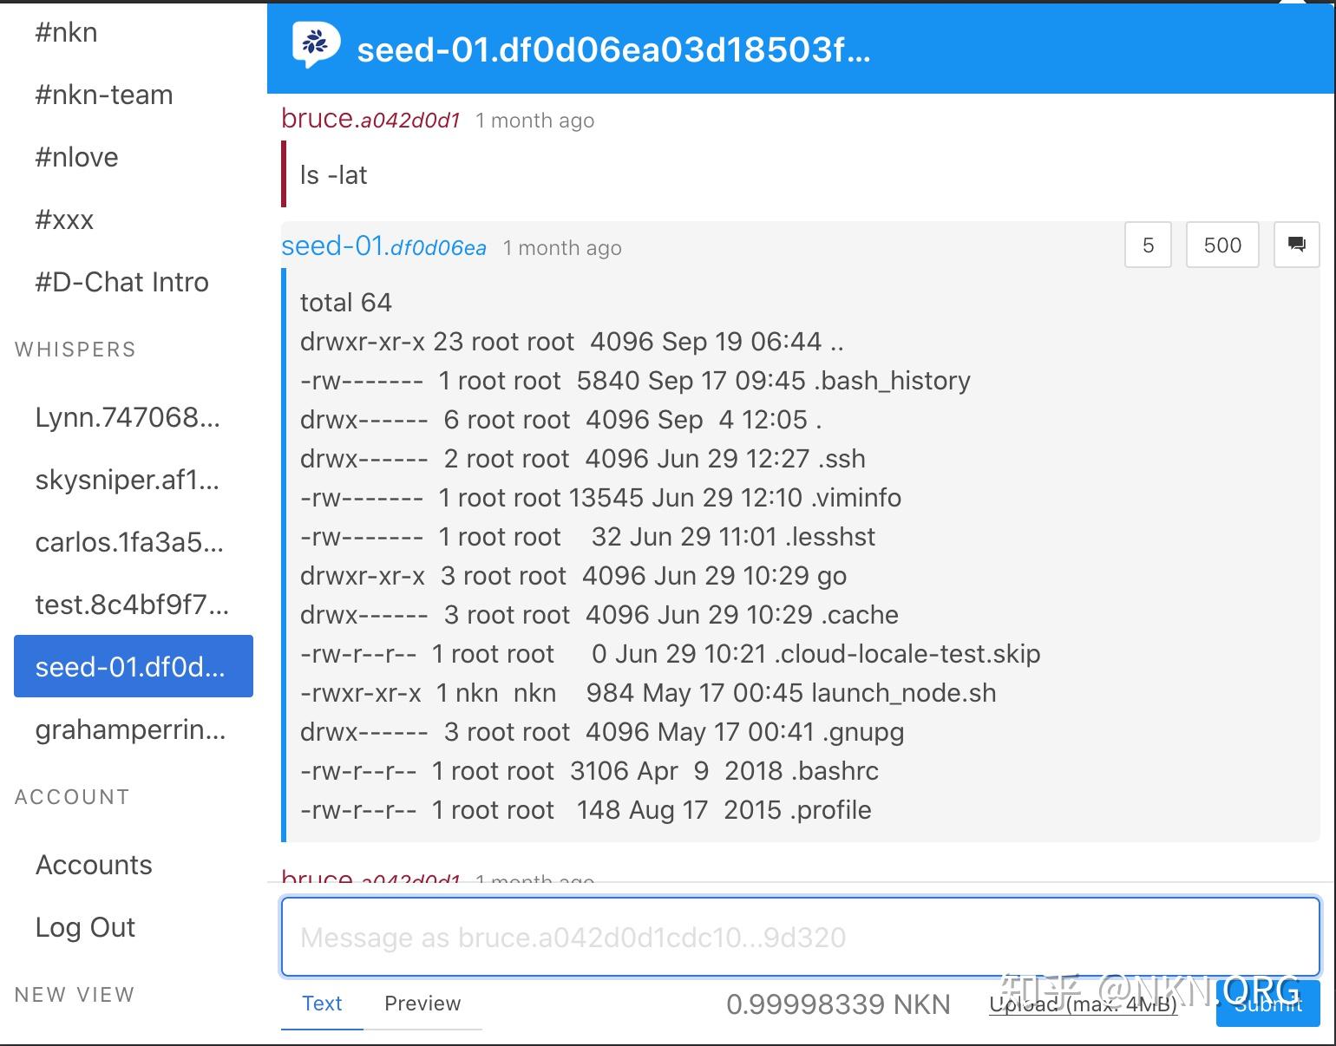
Task: Open the test.8c4bf9f7 whisper
Action: [132, 605]
